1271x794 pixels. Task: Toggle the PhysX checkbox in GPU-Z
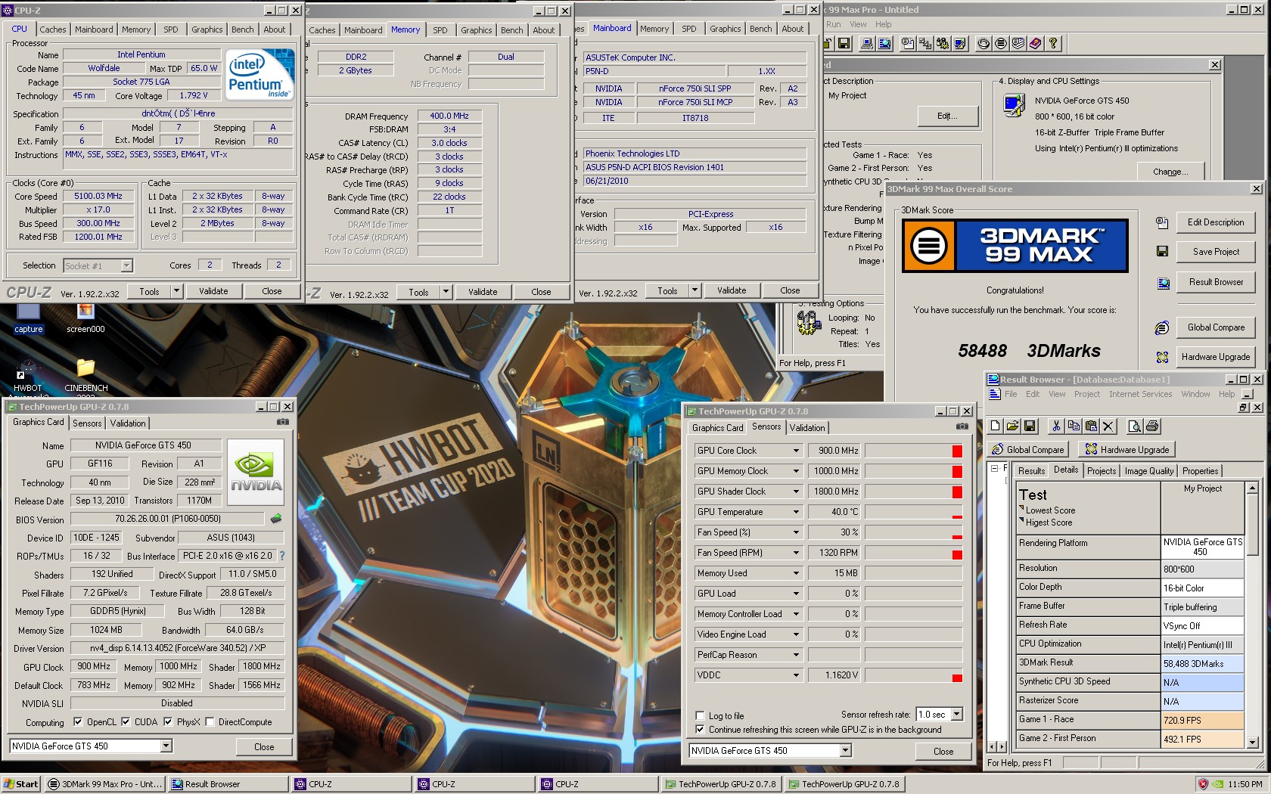[168, 722]
